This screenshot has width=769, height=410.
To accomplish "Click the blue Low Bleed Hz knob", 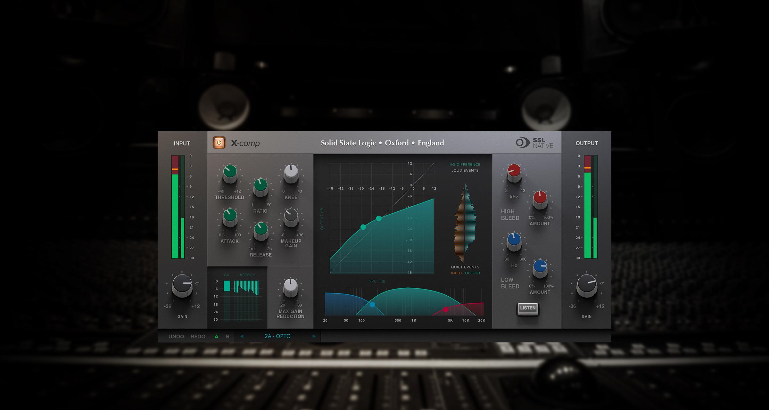I will (514, 241).
